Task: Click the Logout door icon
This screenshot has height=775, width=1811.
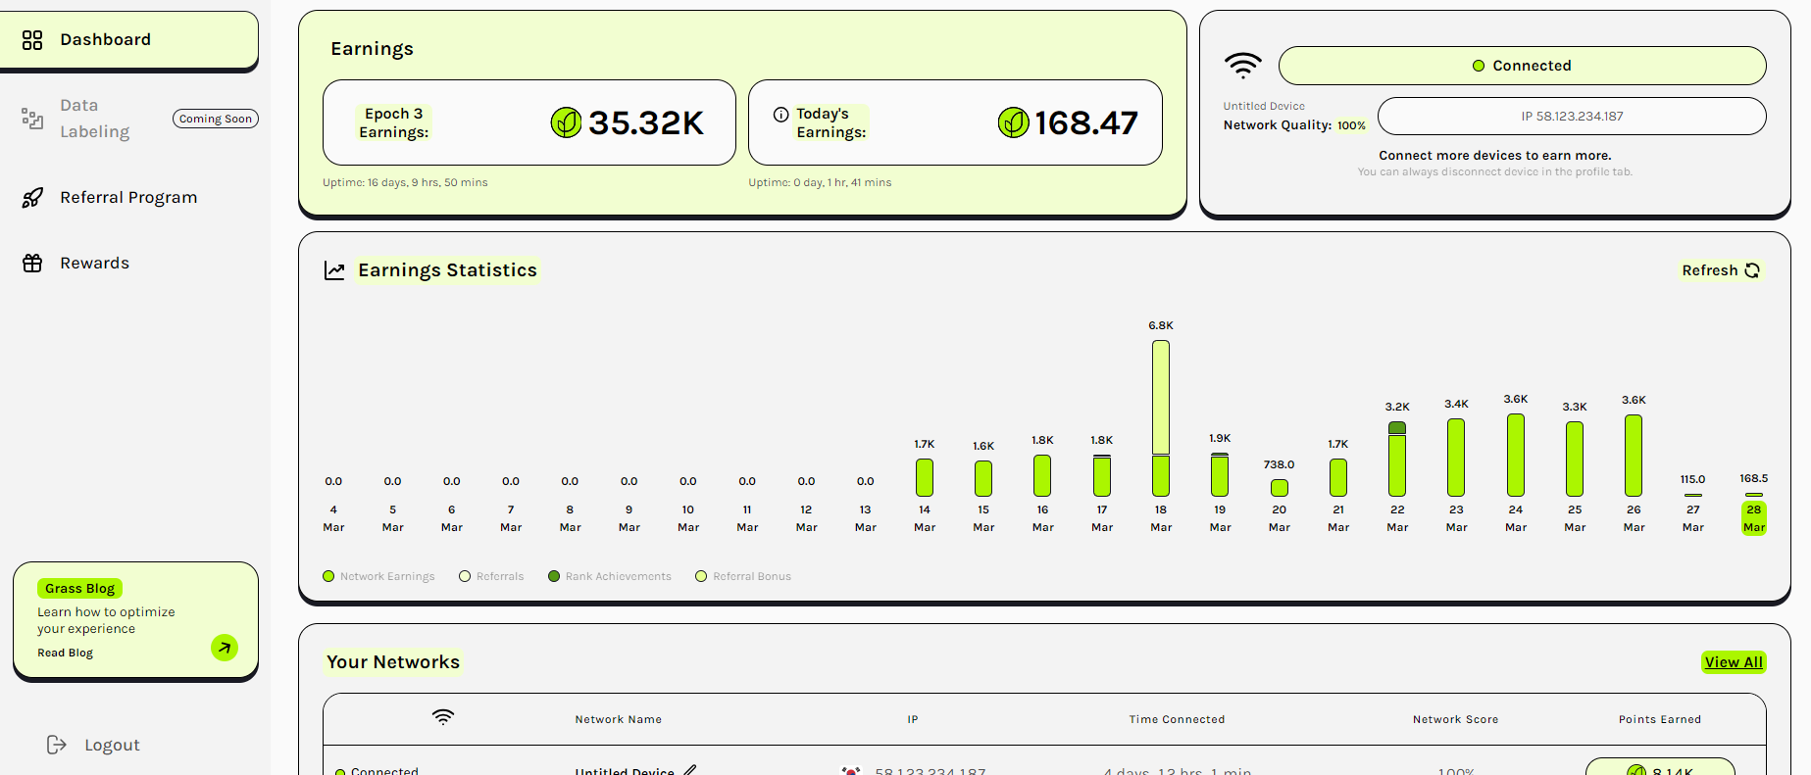Action: [57, 746]
